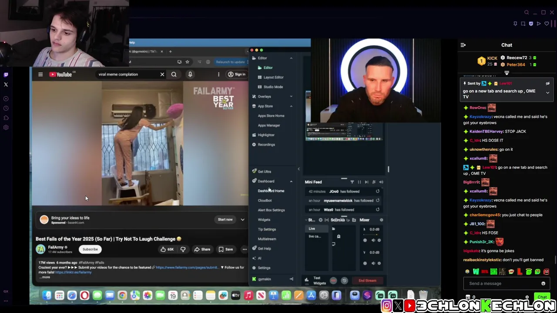This screenshot has width=557, height=313.
Task: Clear the YouTube search text with X
Action: (162, 74)
